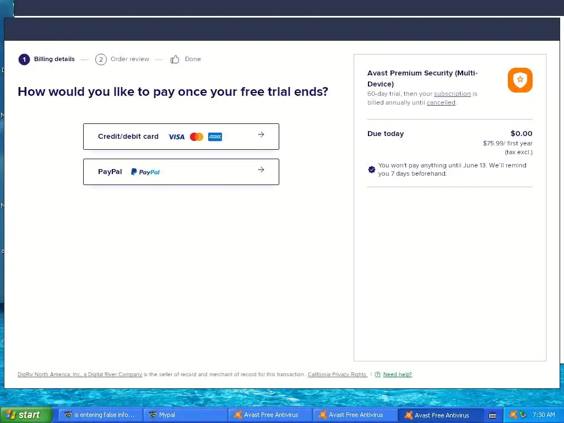Choose PayPal payment option
Image resolution: width=564 pixels, height=423 pixels.
181,172
